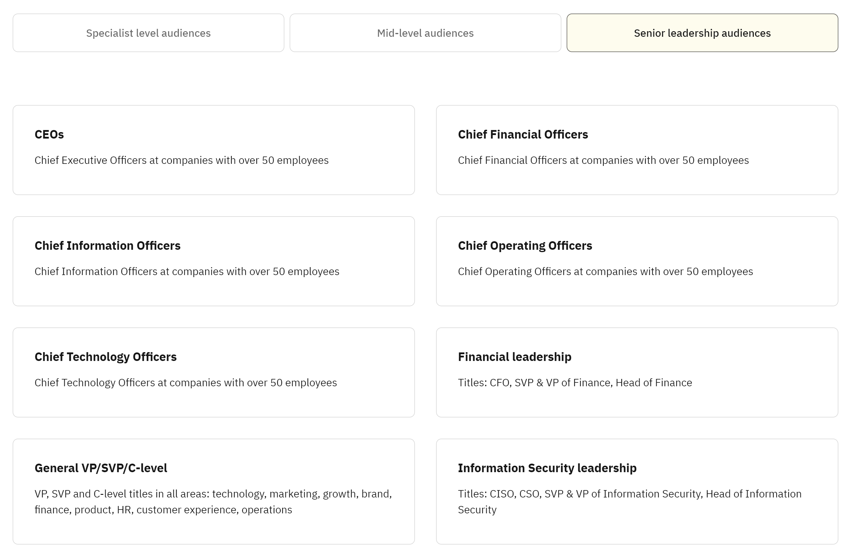The height and width of the screenshot is (551, 851).
Task: Open the General VP/SVP/C-level heading
Action: (101, 468)
